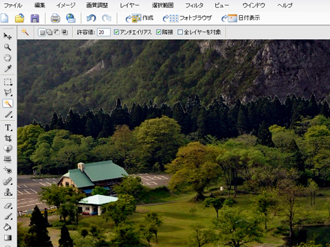Open the ウインドウ menu

(x=254, y=5)
